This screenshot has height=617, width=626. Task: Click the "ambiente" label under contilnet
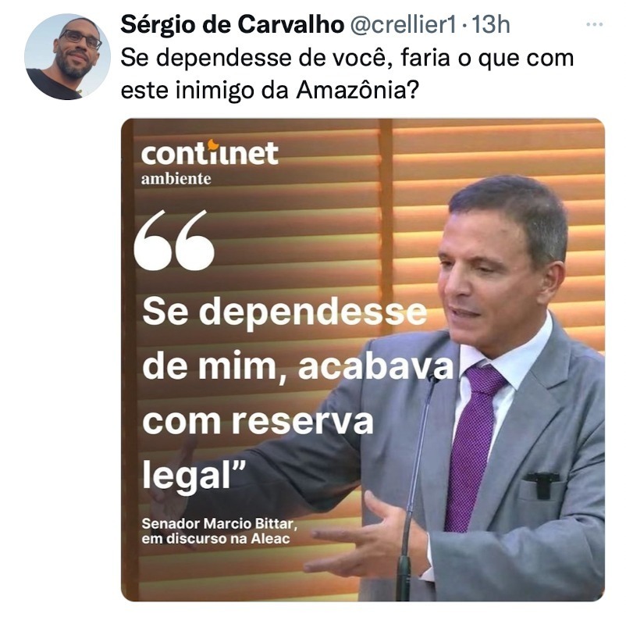click(176, 179)
